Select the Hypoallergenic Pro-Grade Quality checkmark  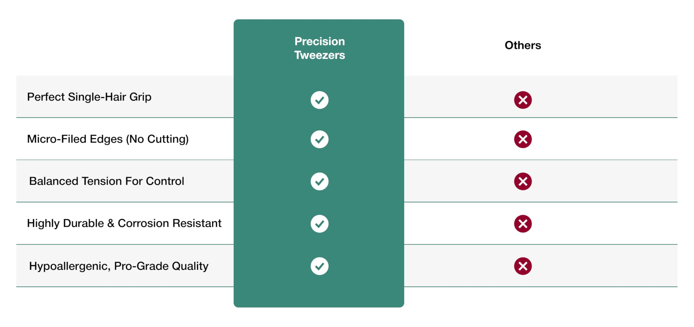(319, 266)
